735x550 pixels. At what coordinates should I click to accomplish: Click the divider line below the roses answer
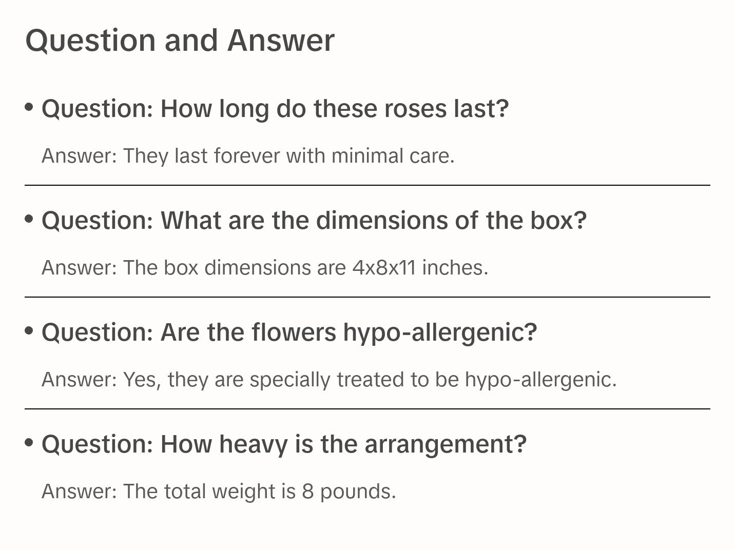pyautogui.click(x=367, y=185)
